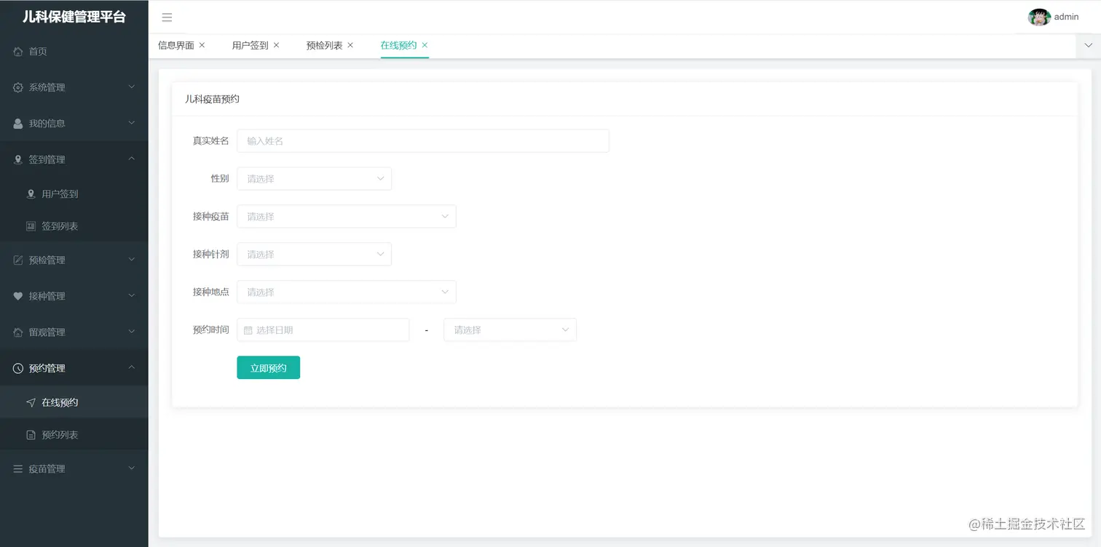Image resolution: width=1101 pixels, height=547 pixels.
Task: Open the 接种疫苗 dropdown
Action: (347, 217)
